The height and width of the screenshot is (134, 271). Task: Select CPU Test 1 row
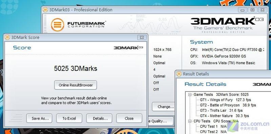(213, 127)
